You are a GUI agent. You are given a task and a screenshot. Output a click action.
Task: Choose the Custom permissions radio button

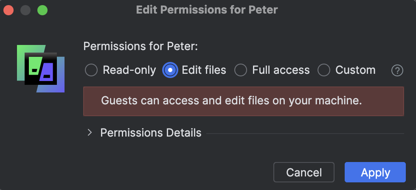(324, 70)
